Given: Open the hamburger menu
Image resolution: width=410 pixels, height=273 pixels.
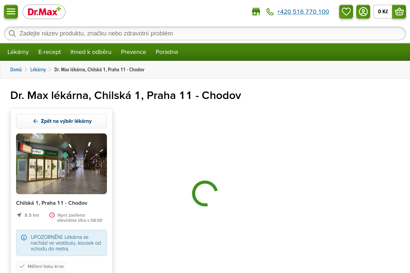Looking at the screenshot, I should (x=11, y=12).
